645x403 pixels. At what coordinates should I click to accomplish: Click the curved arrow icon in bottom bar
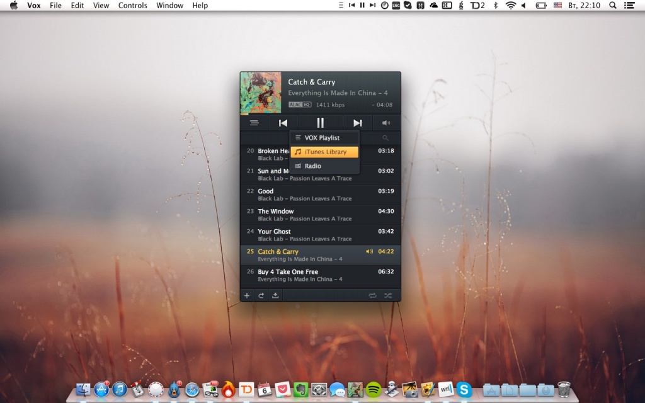(261, 295)
